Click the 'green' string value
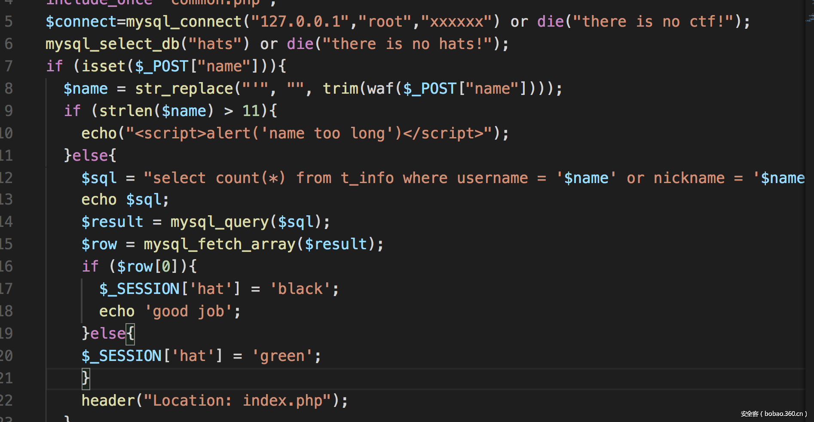This screenshot has width=814, height=422. coord(282,356)
